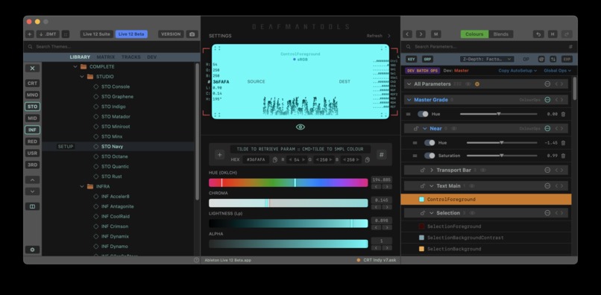Toggle the RED category filter

tap(33, 142)
